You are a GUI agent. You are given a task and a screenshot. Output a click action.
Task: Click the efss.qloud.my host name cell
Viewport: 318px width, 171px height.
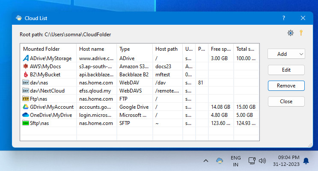95,91
